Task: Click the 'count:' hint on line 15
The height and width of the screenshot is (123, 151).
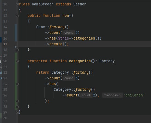Action: pos(69,33)
